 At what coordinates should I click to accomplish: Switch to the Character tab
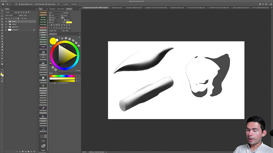(69, 9)
